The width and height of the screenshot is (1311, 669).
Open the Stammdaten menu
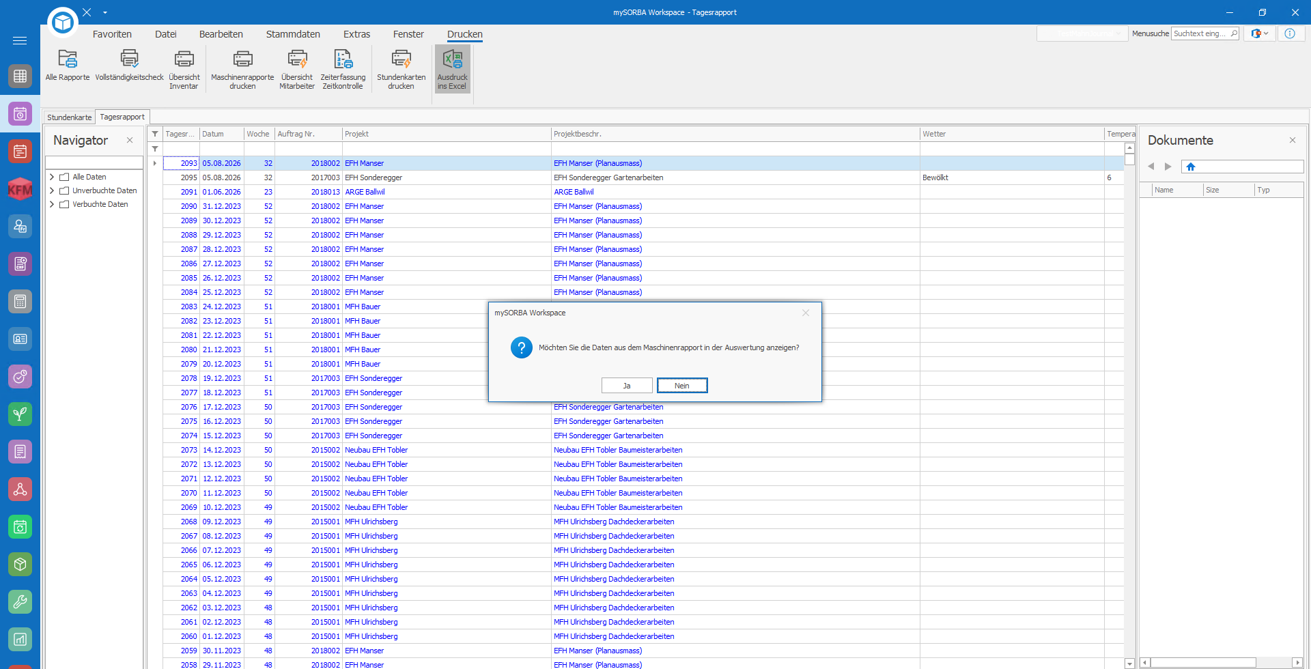point(293,34)
